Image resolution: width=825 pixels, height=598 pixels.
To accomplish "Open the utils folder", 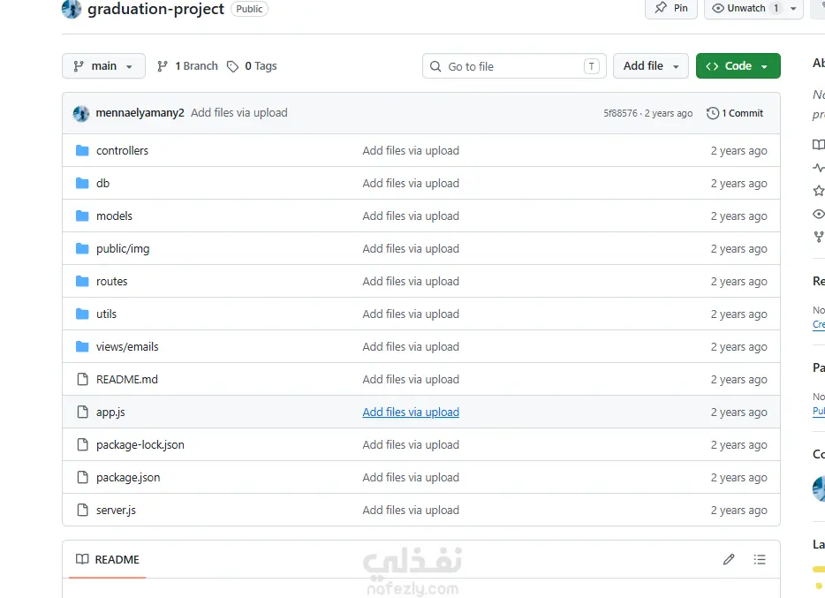I will [106, 314].
